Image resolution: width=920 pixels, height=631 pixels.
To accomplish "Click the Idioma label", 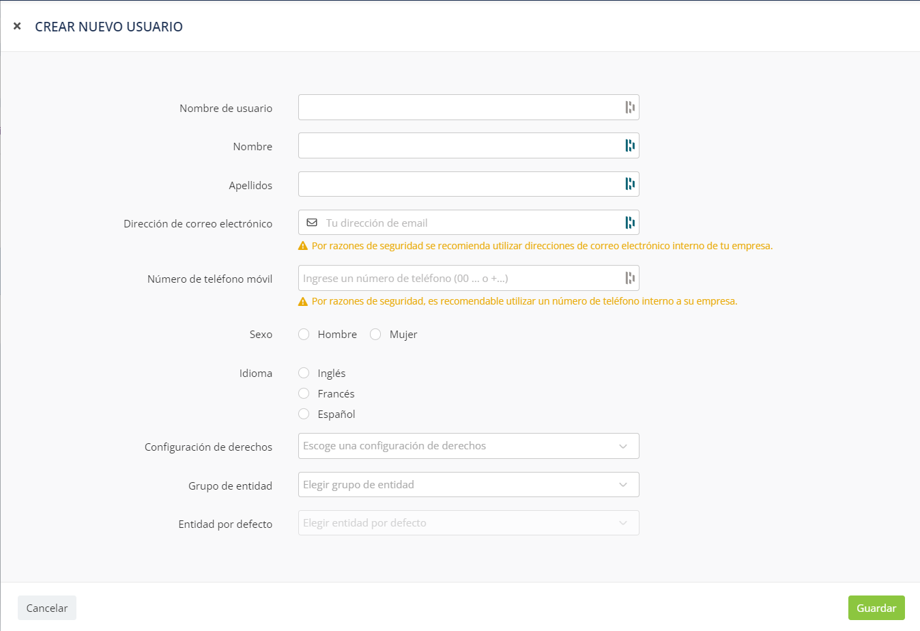I will point(256,373).
